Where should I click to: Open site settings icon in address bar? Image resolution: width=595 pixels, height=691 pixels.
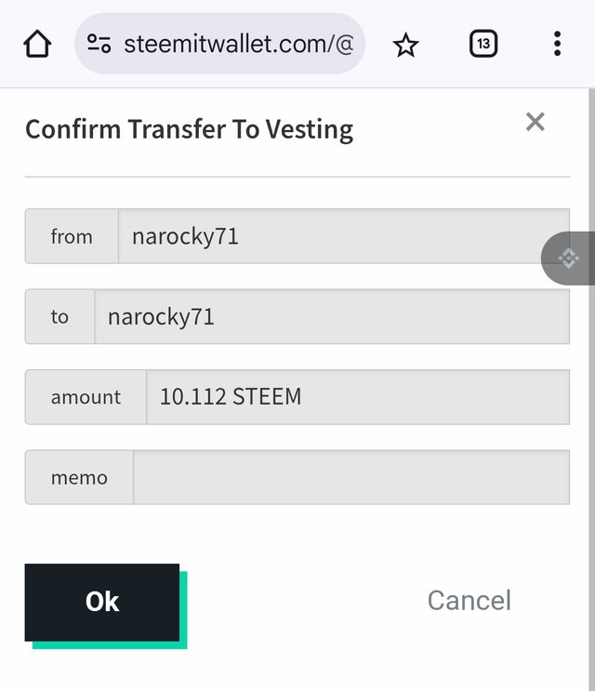pos(99,44)
